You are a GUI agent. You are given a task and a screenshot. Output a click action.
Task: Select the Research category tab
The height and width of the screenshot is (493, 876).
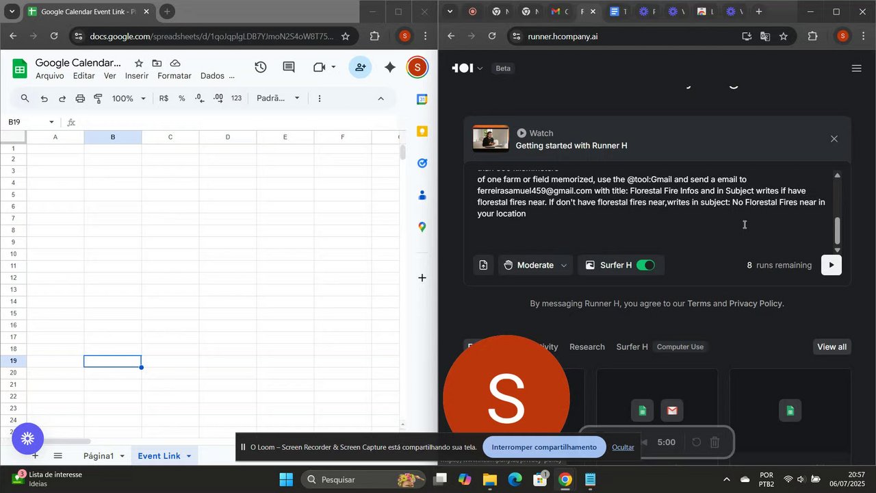coord(587,347)
